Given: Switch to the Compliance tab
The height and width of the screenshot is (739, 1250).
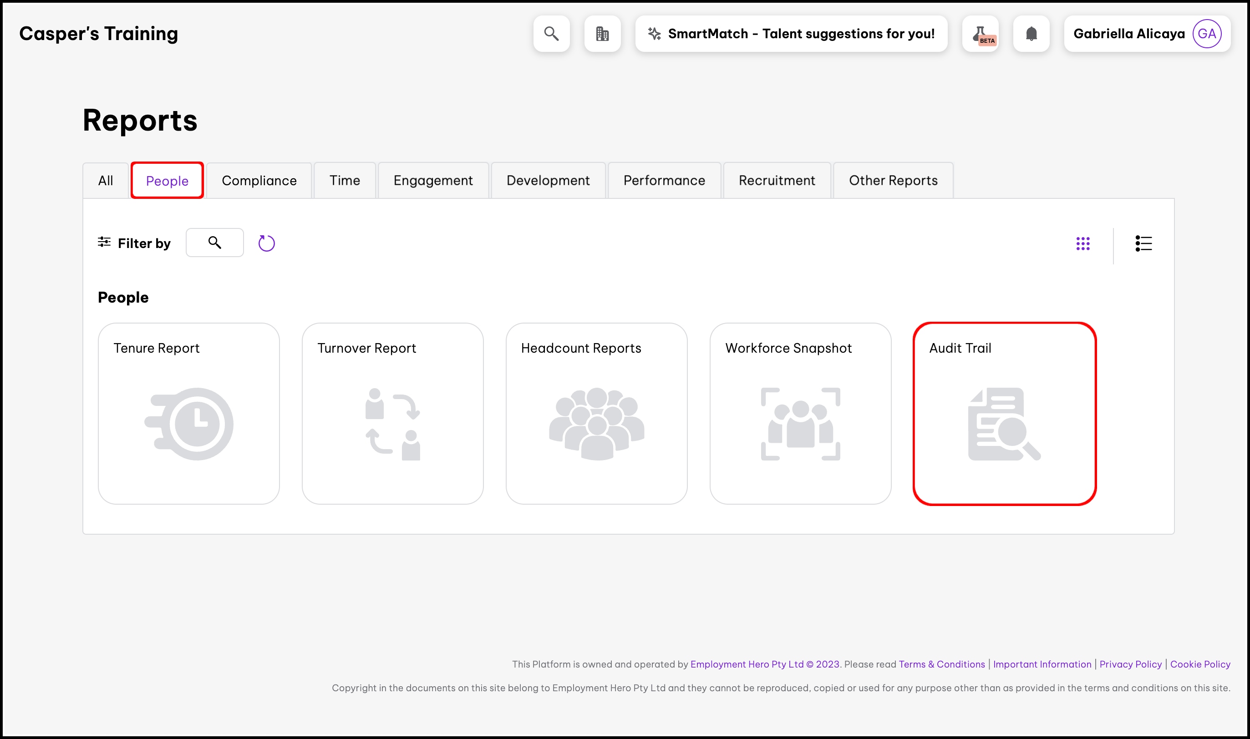Looking at the screenshot, I should point(259,180).
